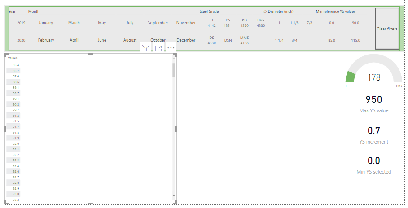Click the gauge showing 178

pyautogui.click(x=373, y=71)
